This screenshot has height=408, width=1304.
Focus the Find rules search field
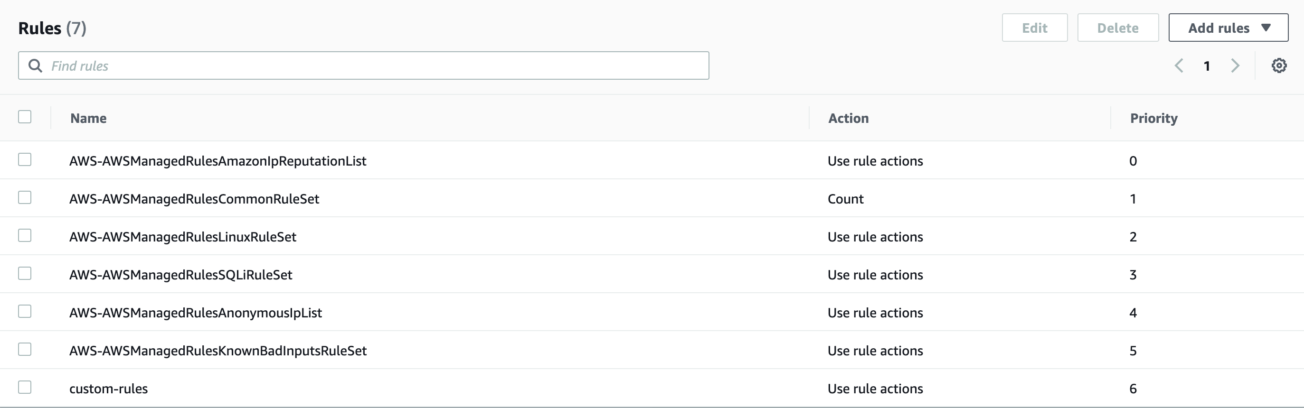coord(363,66)
